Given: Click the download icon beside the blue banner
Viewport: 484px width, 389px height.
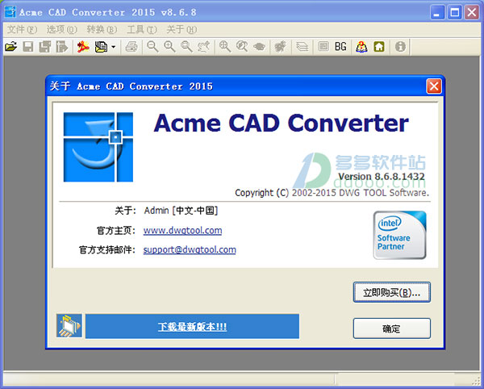Looking at the screenshot, I should (x=69, y=326).
